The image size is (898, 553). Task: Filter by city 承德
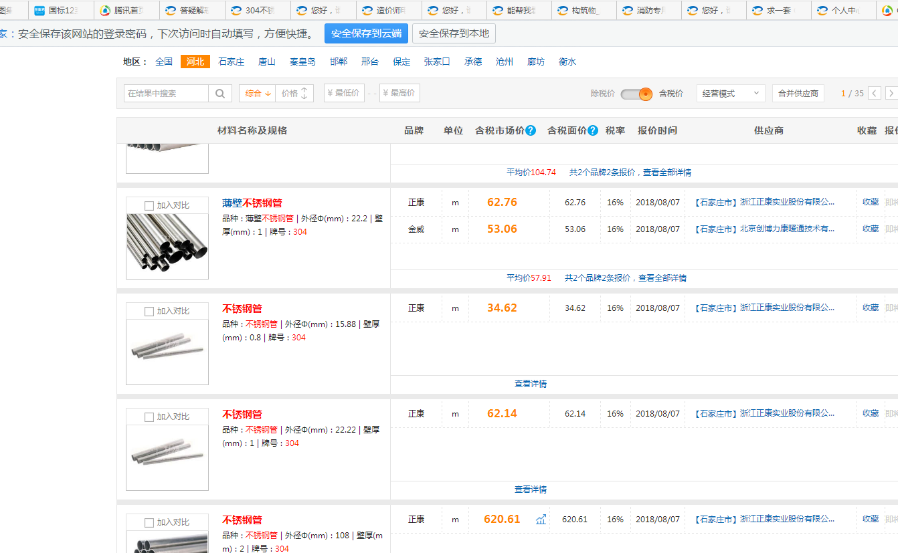(x=473, y=62)
